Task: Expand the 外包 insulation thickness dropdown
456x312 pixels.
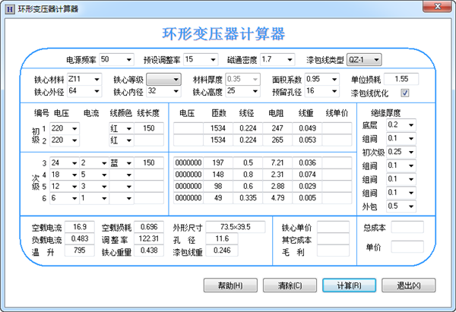Action: pyautogui.click(x=413, y=206)
